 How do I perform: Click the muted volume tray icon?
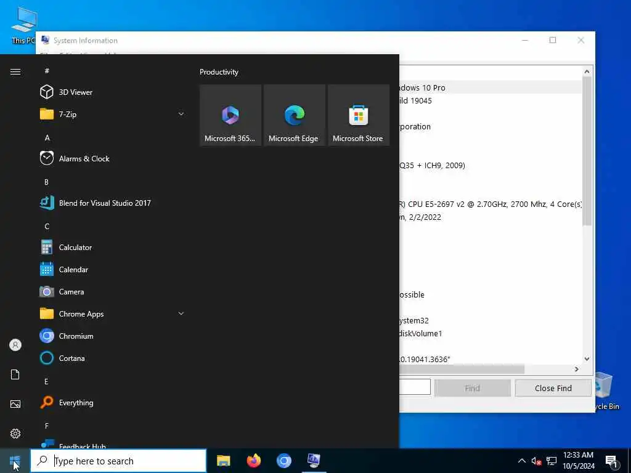(x=536, y=461)
